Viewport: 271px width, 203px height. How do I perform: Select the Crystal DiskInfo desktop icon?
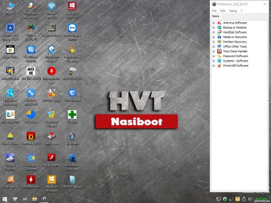[10, 162]
